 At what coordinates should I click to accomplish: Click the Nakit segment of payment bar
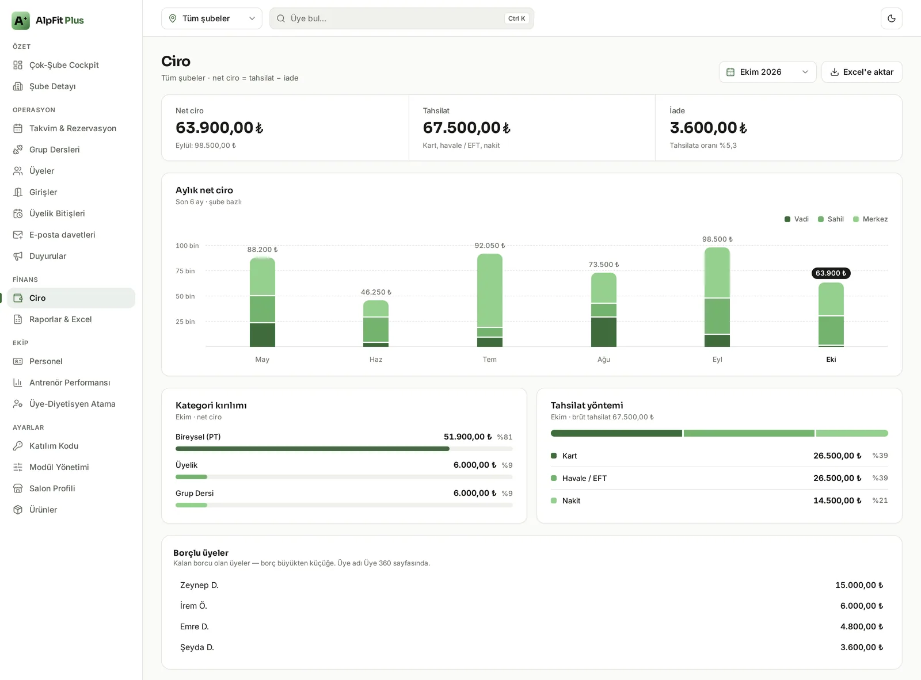pos(852,433)
